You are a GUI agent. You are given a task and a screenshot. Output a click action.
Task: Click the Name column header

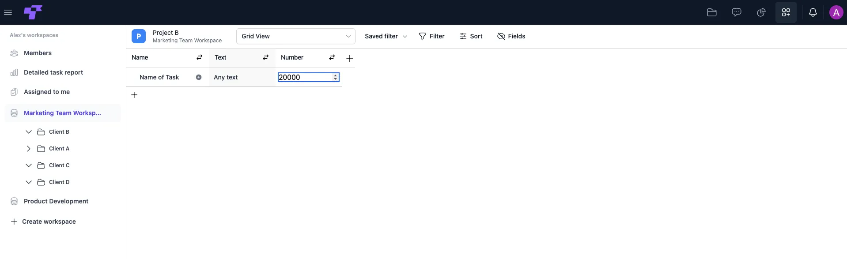tap(140, 57)
